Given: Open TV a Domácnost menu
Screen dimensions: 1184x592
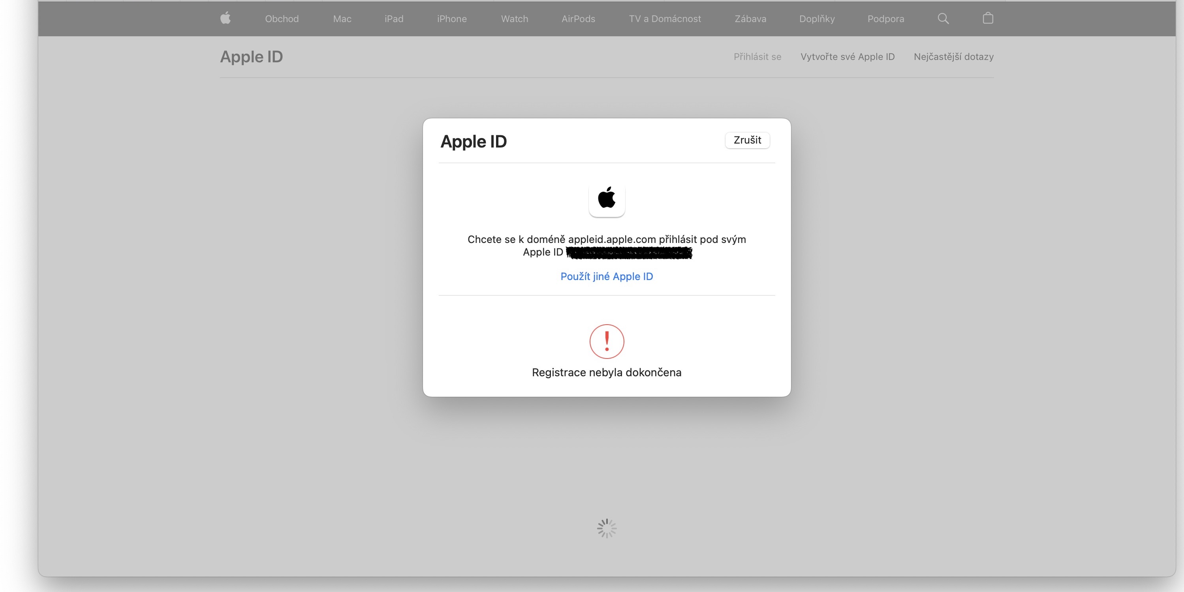Looking at the screenshot, I should 665,19.
